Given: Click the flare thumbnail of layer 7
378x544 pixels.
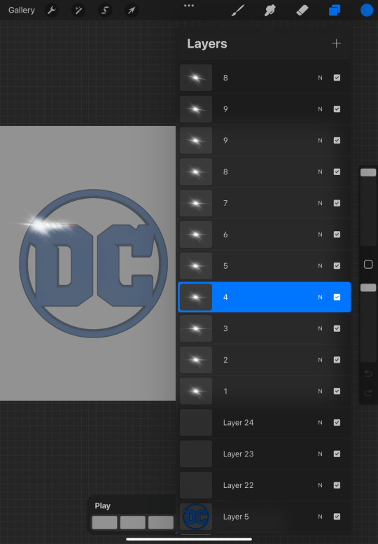Looking at the screenshot, I should [196, 203].
